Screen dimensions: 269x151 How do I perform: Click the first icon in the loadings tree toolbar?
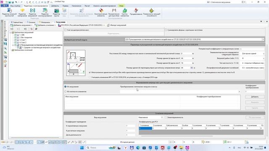[12, 29]
